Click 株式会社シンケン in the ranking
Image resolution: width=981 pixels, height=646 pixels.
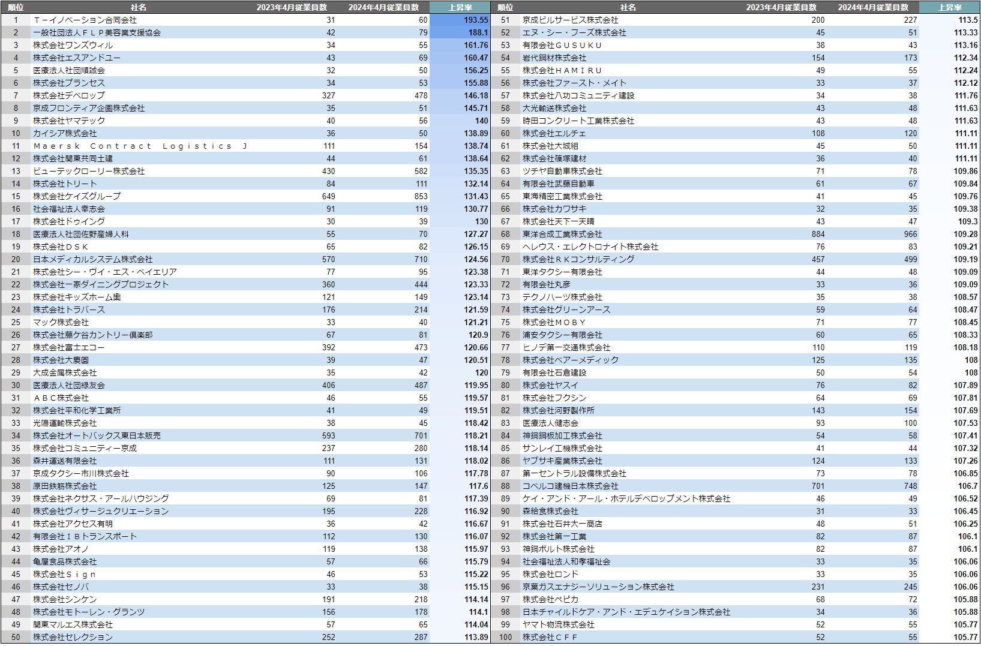tap(65, 599)
